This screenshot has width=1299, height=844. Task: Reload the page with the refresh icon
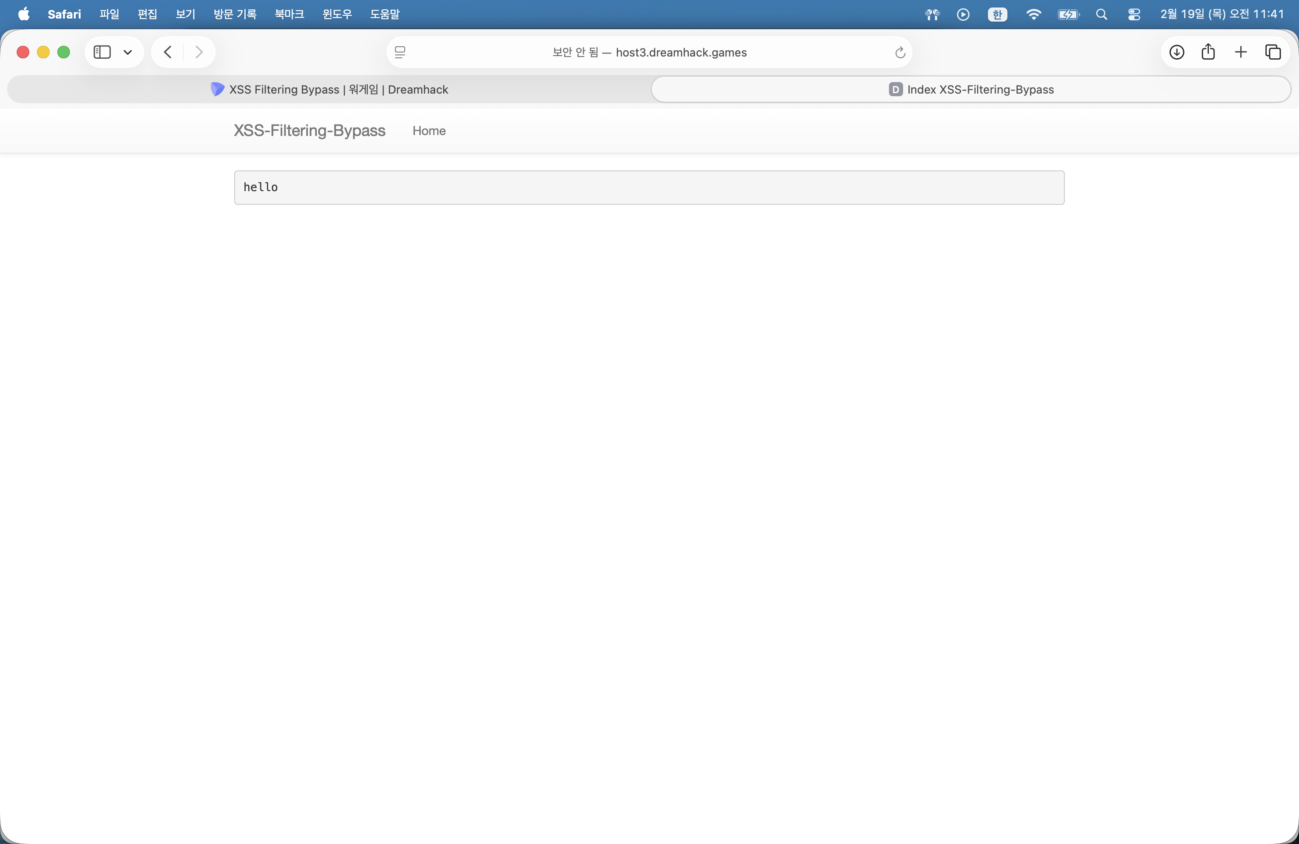point(900,53)
